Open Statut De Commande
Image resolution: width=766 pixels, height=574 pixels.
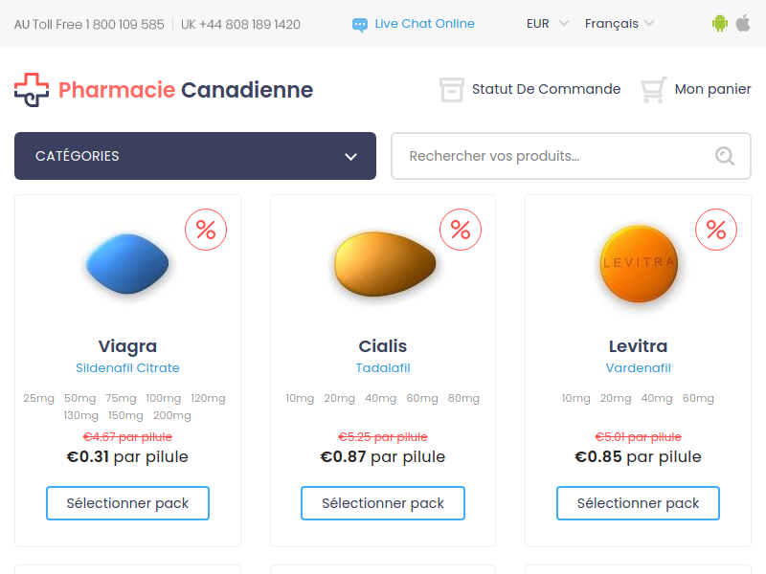coord(546,89)
